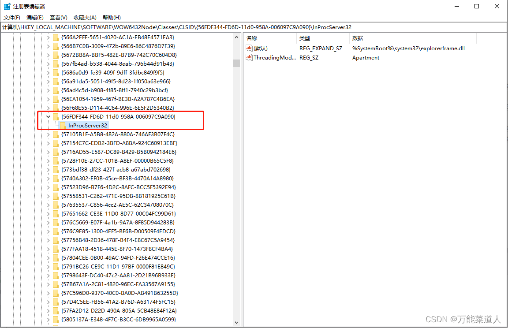Select the InProcServer32 subkey
The width and height of the screenshot is (508, 328).
(x=88, y=125)
